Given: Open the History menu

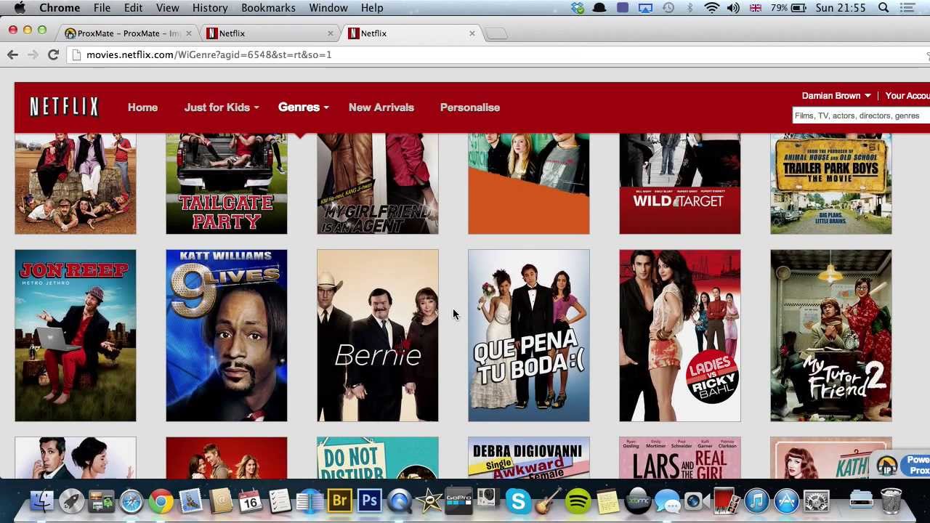Looking at the screenshot, I should (210, 8).
